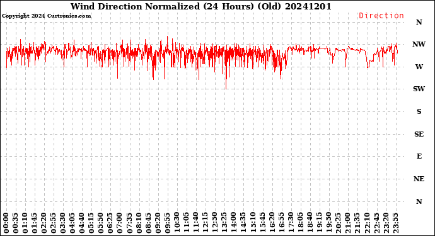Click the '18:05' time axis label
The image size is (435, 236).
[x=300, y=223]
